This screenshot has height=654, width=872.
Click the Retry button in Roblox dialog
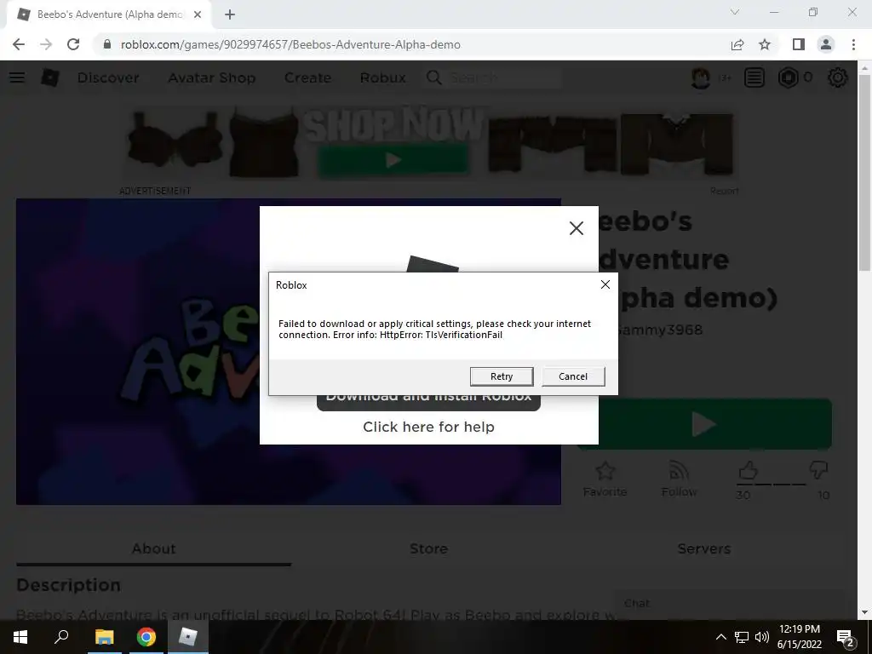coord(501,376)
